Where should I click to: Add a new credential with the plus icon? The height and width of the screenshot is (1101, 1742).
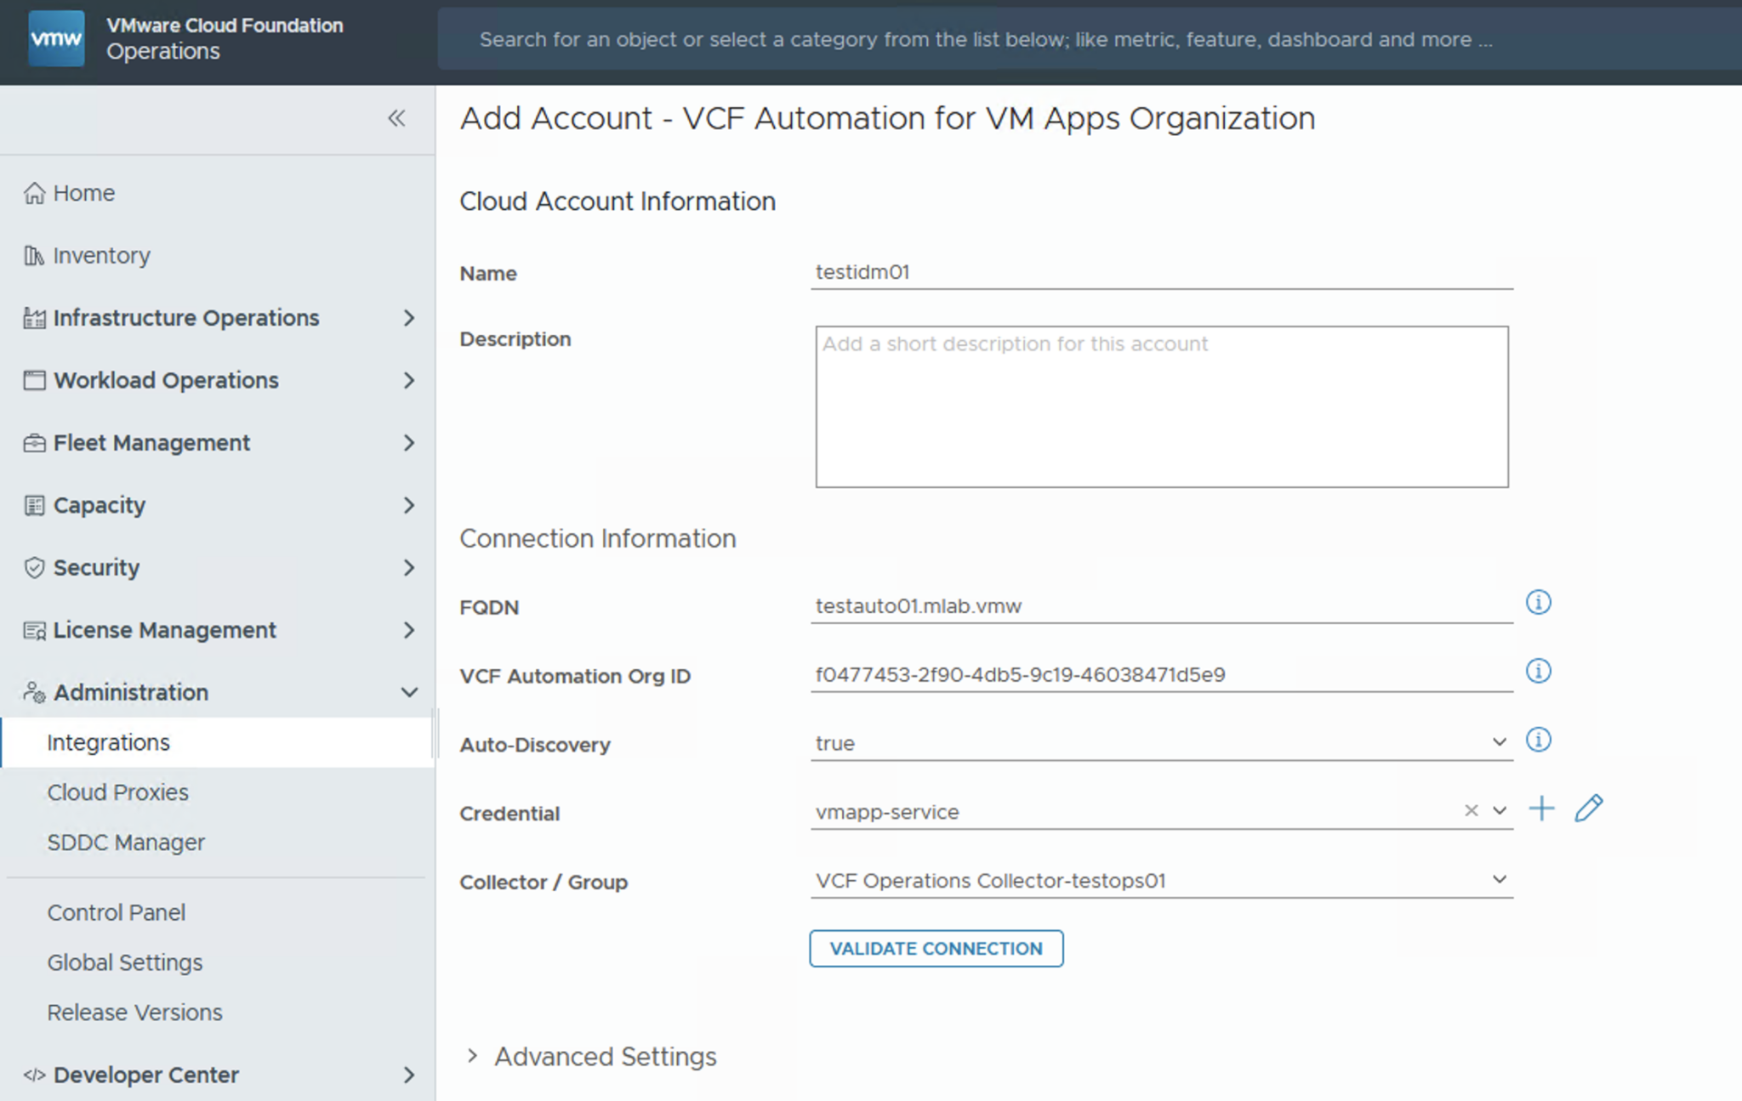[x=1541, y=809]
